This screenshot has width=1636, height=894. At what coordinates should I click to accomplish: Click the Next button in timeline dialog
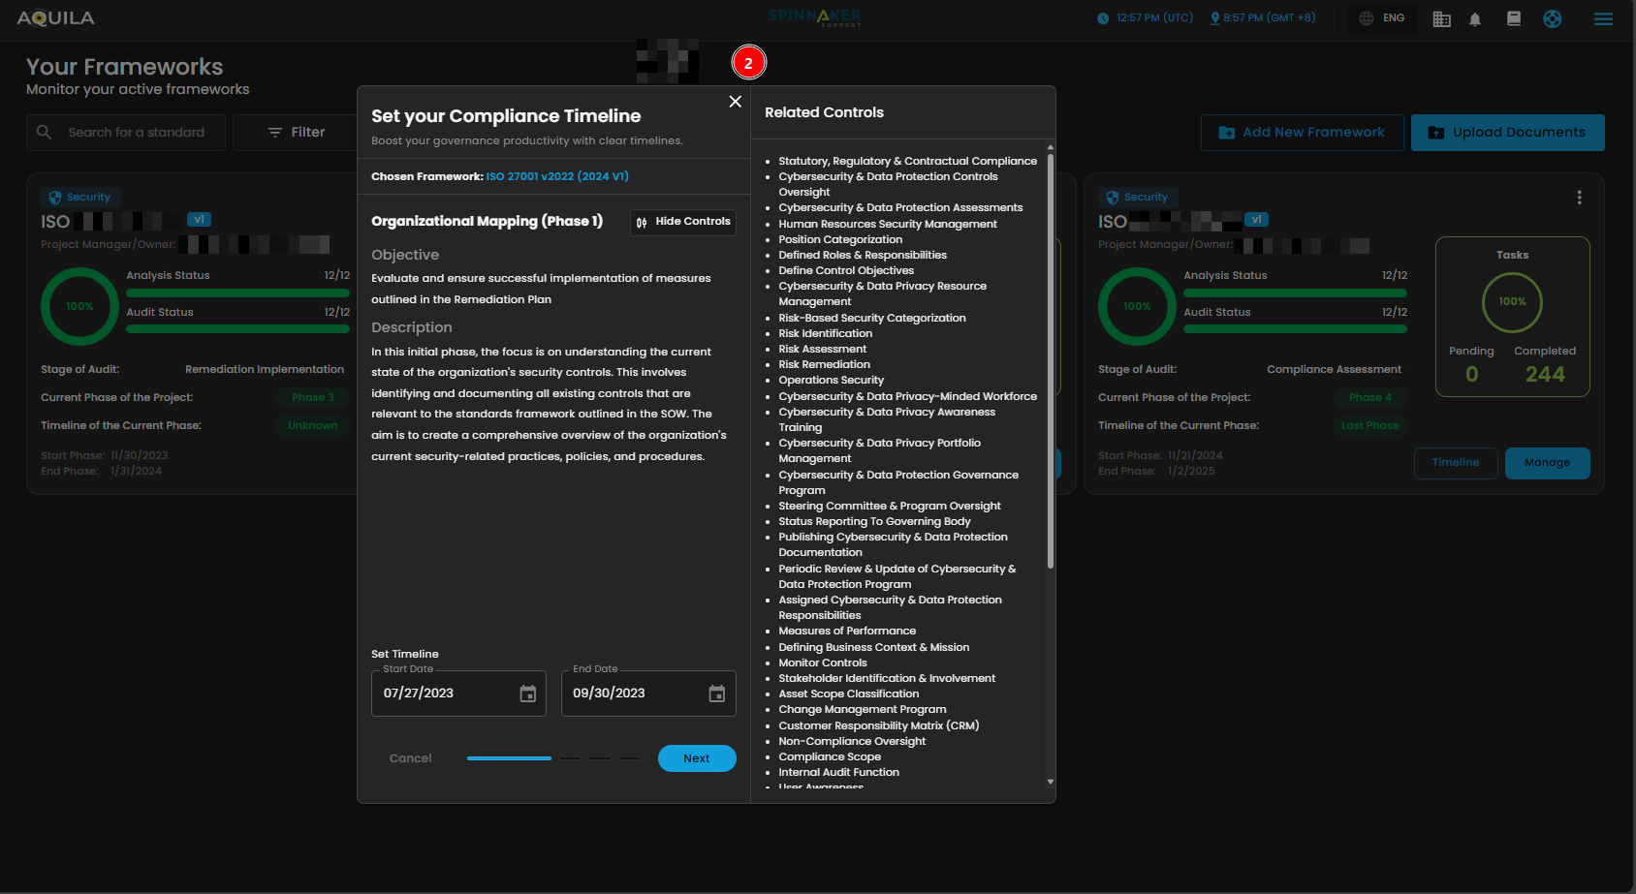coord(696,758)
